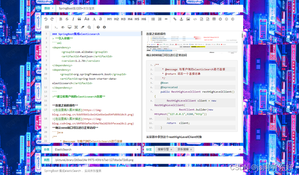Click the first csdnimg image markdown link
Viewport: 299px width, 175px height.
[x=93, y=112]
